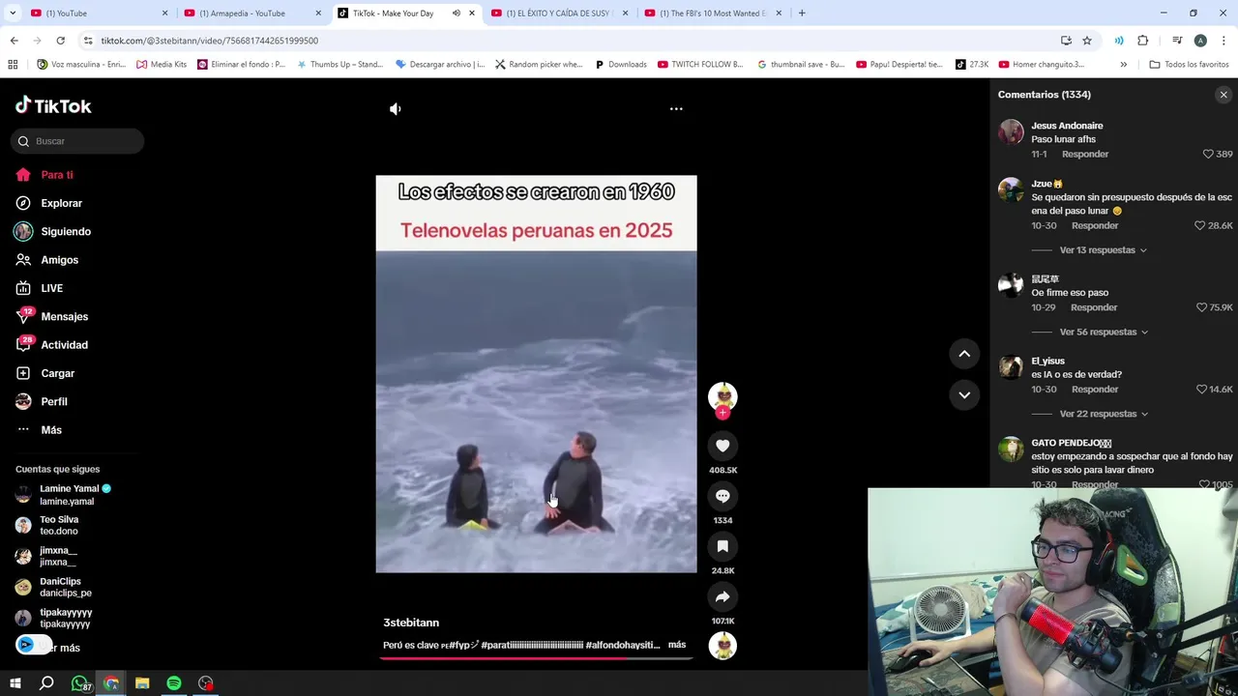Image resolution: width=1238 pixels, height=696 pixels.
Task: Open the video three-dots options menu
Action: [676, 109]
